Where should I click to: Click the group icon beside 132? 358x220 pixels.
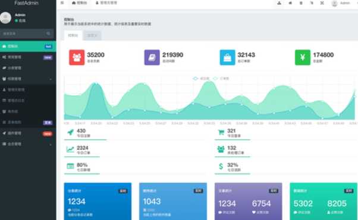221,149
